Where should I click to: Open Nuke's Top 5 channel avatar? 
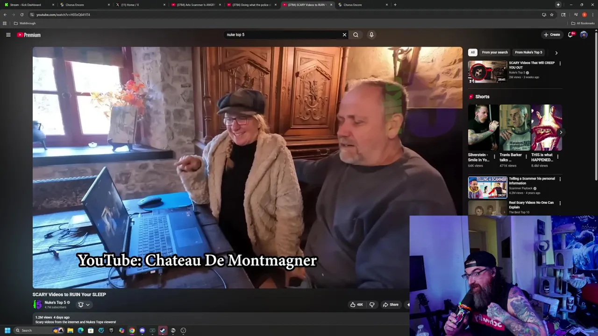37,304
